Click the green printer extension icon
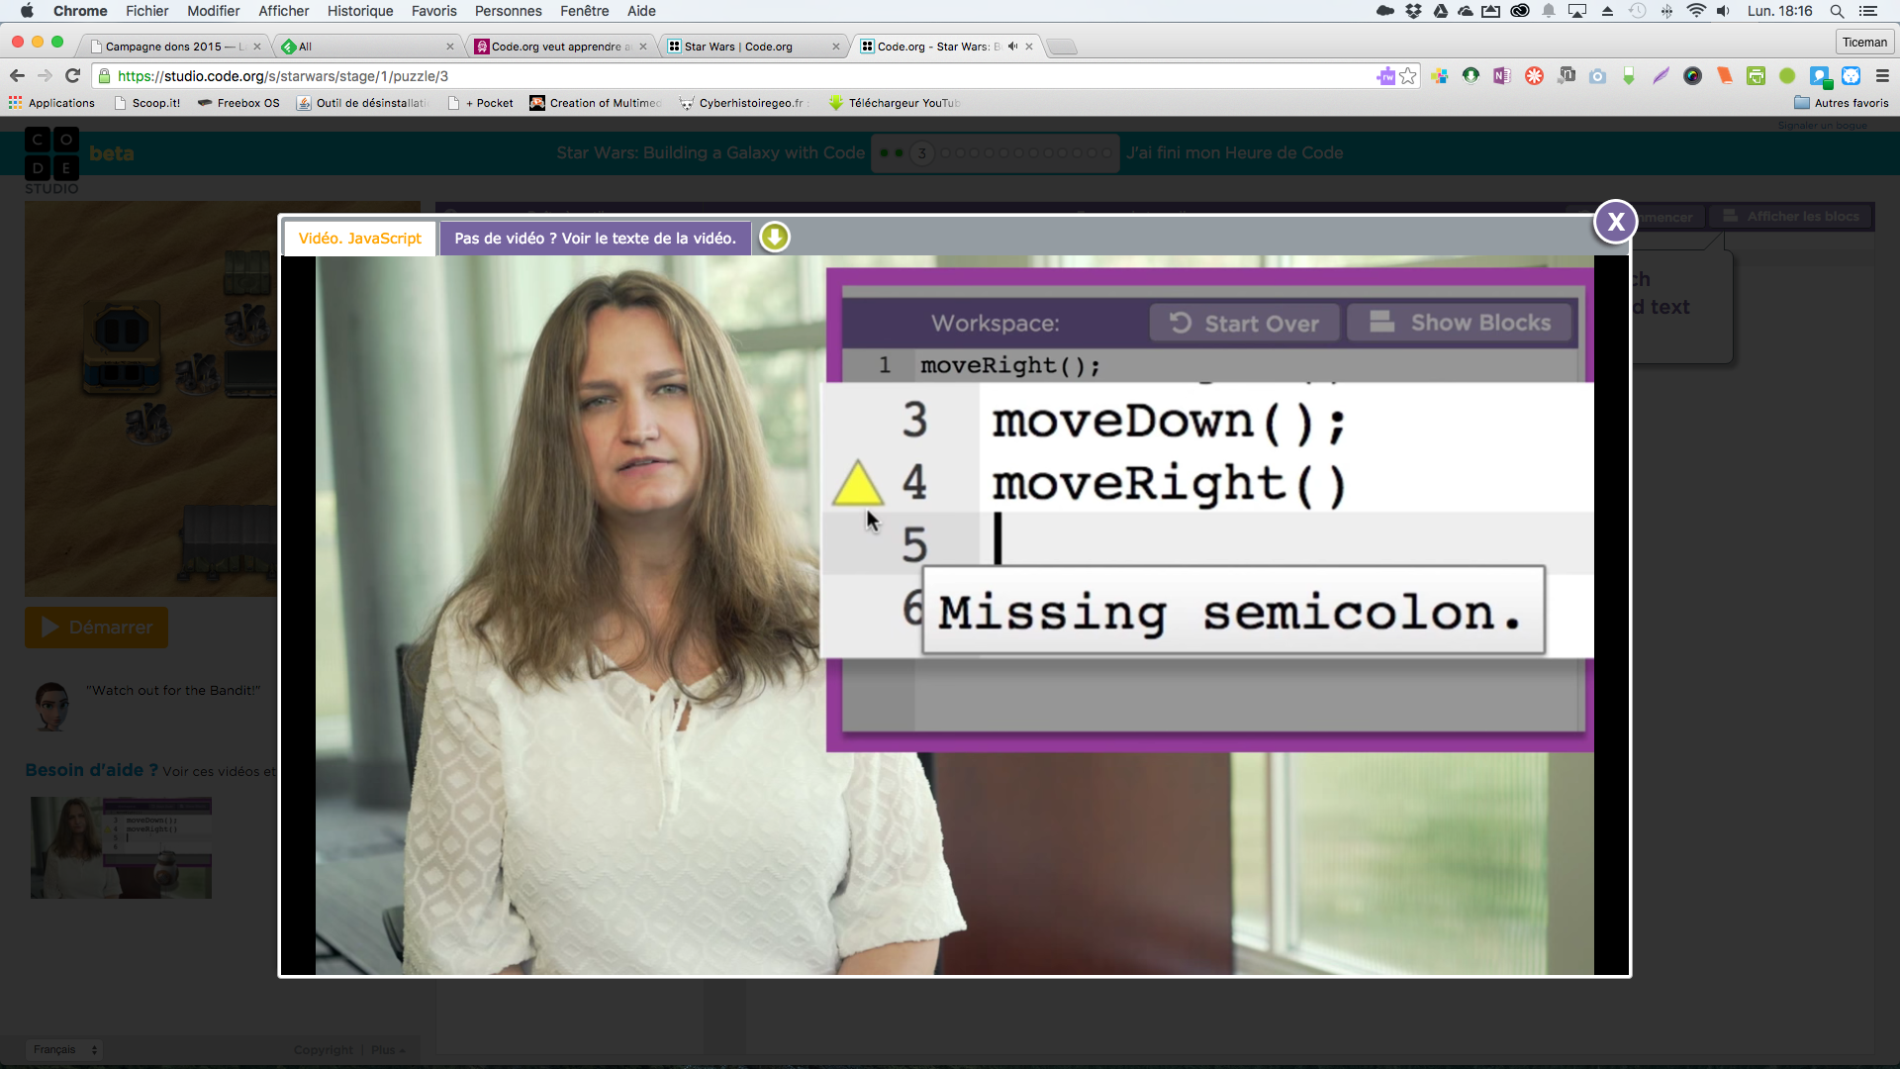Image resolution: width=1900 pixels, height=1069 pixels. click(x=1756, y=76)
